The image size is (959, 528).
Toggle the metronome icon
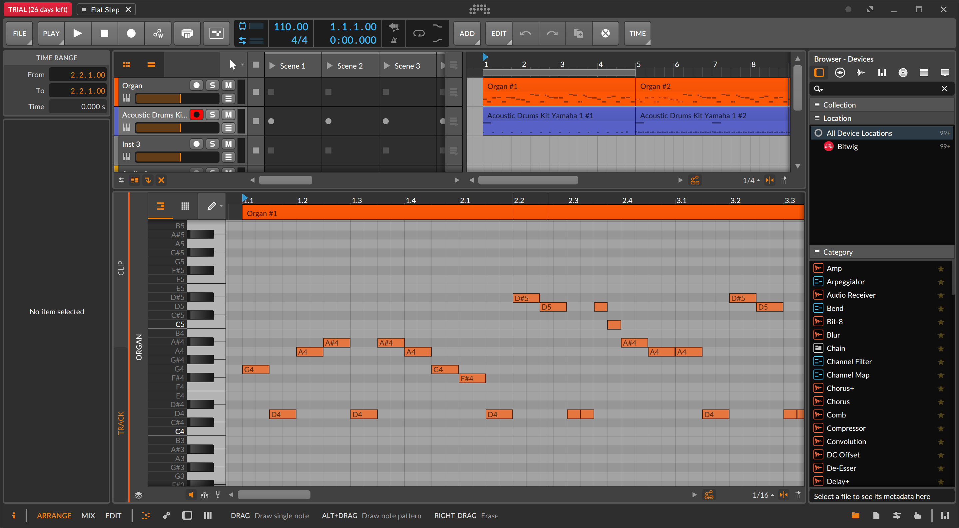[x=394, y=40]
